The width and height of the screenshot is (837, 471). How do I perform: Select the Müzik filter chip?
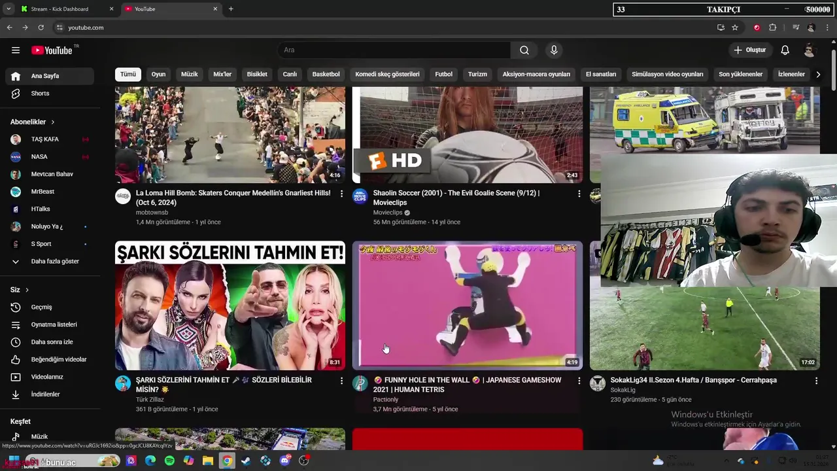tap(190, 75)
